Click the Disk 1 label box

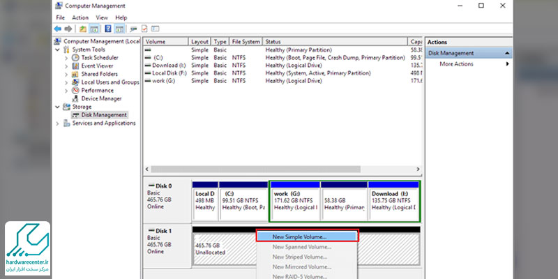click(x=167, y=246)
